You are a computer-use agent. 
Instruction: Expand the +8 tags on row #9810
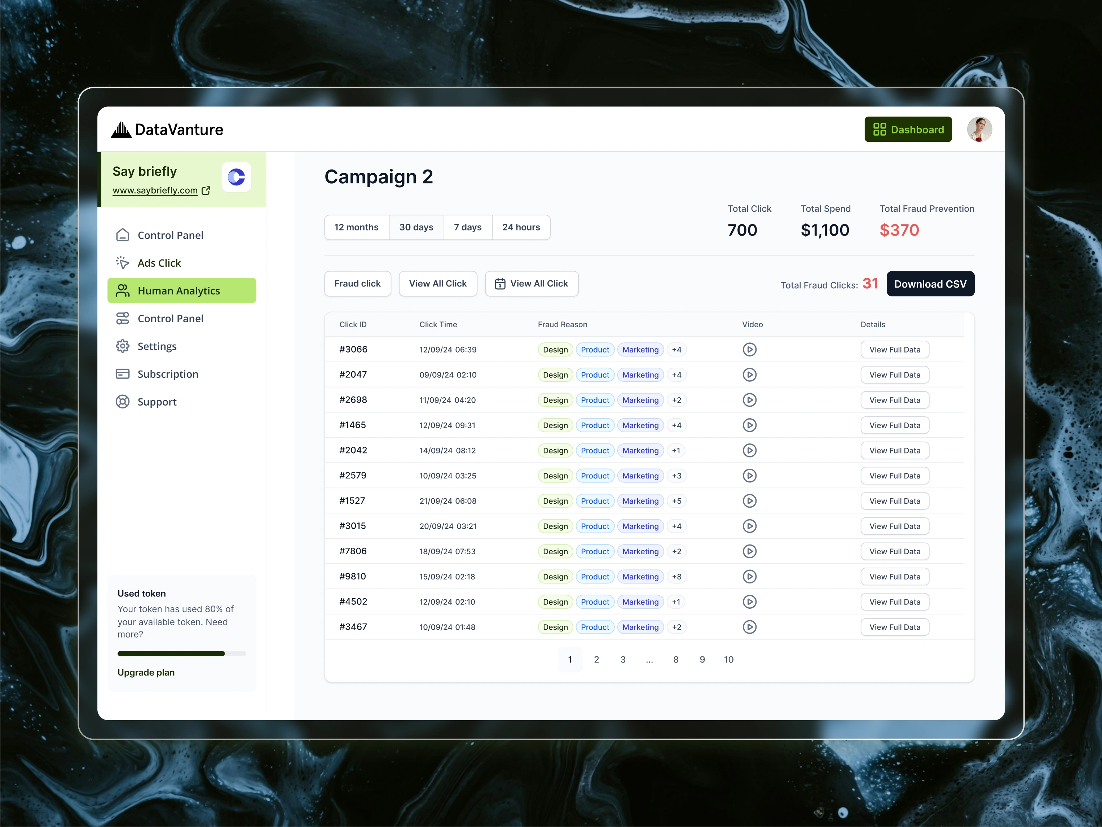676,577
